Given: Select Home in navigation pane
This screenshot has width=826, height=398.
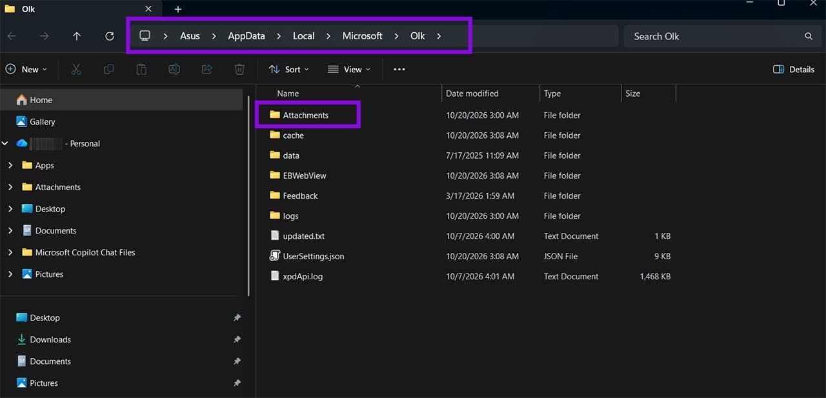Looking at the screenshot, I should pyautogui.click(x=121, y=100).
